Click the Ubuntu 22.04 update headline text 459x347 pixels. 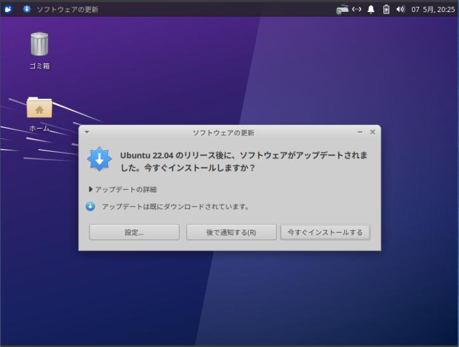coord(244,162)
